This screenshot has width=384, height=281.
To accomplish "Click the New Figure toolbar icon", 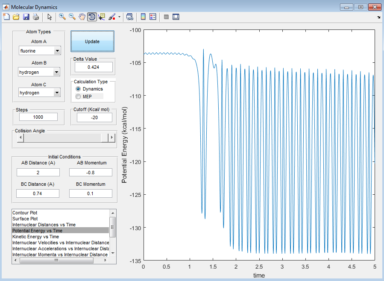I will [x=6, y=17].
